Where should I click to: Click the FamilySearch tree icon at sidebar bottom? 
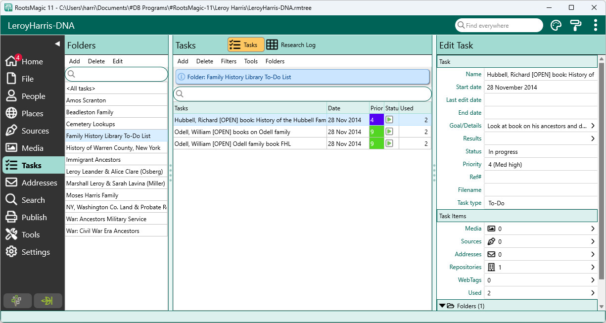[17, 301]
